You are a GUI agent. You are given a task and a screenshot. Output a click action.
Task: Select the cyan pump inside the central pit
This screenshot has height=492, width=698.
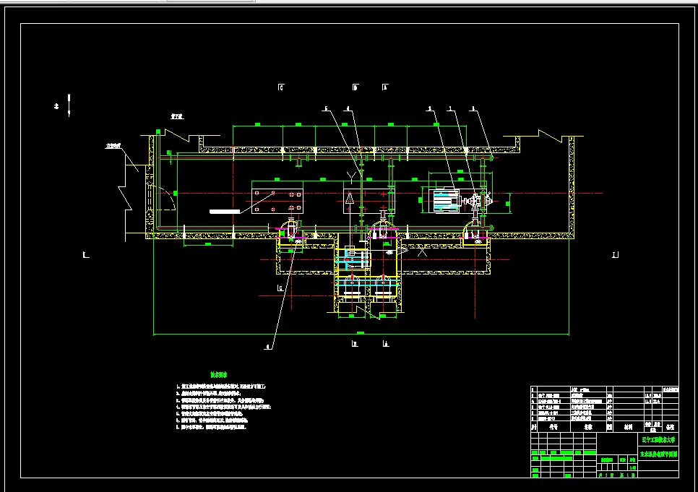353,258
